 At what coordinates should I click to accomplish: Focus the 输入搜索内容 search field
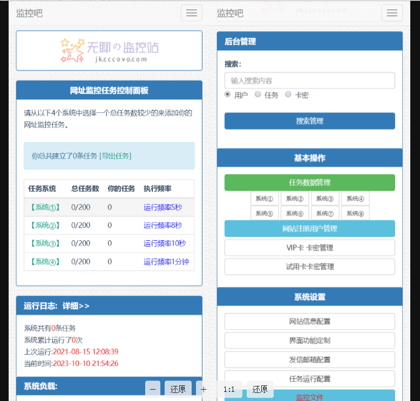tap(310, 80)
